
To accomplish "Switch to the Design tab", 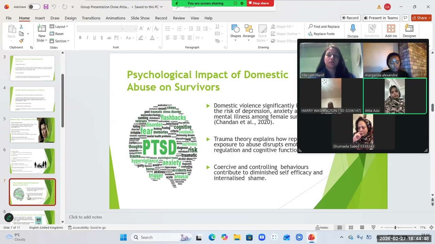I will coord(70,18).
